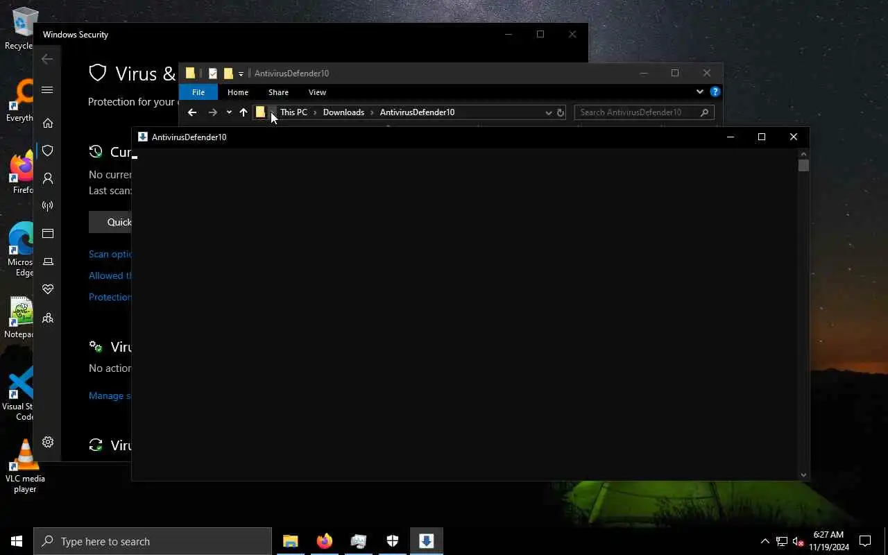This screenshot has height=555, width=888.
Task: Switch to Windows Security shield on taskbar
Action: [x=392, y=541]
